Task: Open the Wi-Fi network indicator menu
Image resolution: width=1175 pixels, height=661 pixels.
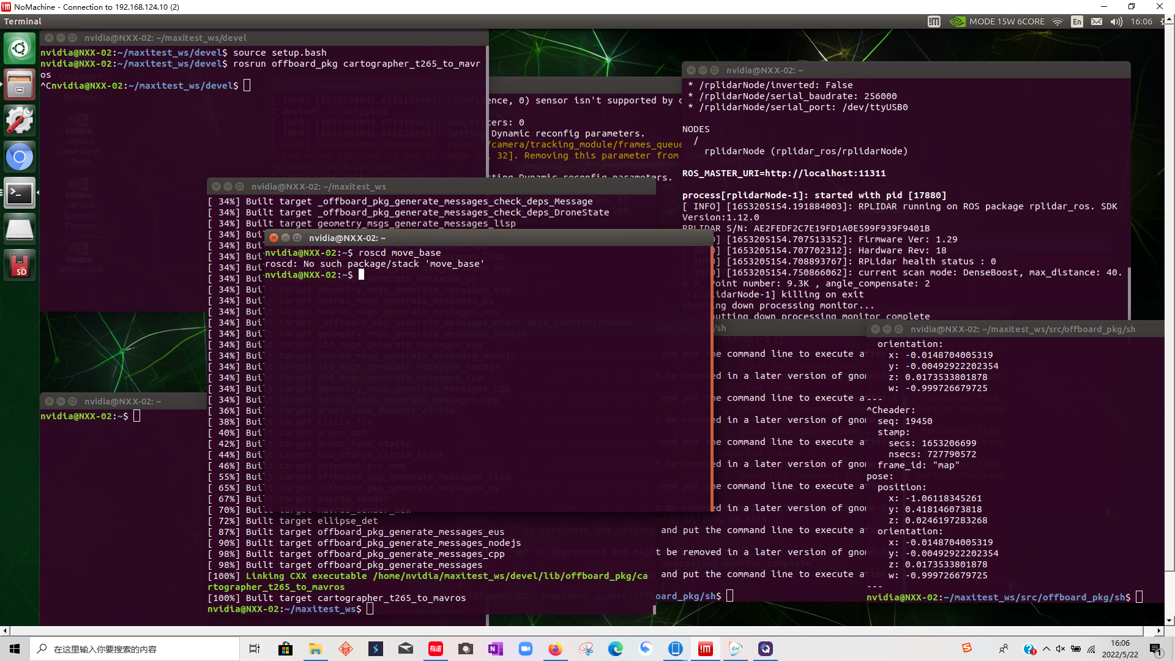Action: (x=1057, y=21)
